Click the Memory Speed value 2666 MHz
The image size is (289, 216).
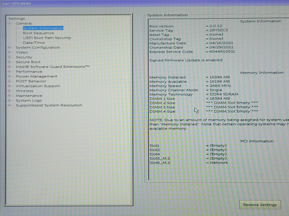point(220,85)
